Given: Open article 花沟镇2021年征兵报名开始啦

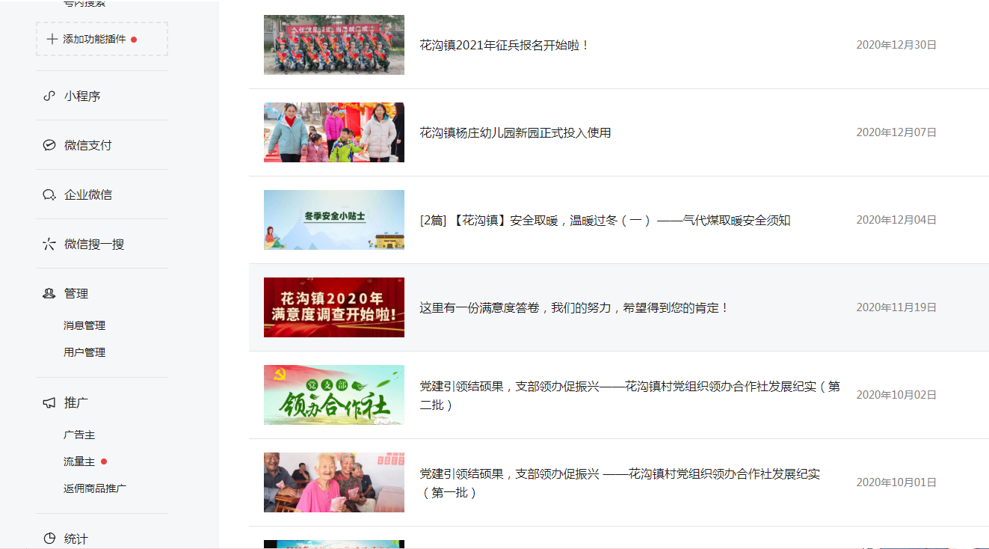Looking at the screenshot, I should [505, 45].
